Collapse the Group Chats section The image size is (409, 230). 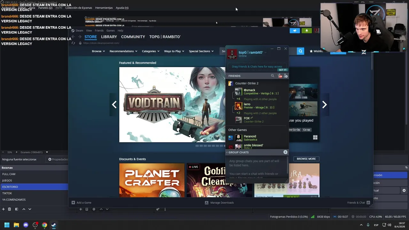click(227, 152)
